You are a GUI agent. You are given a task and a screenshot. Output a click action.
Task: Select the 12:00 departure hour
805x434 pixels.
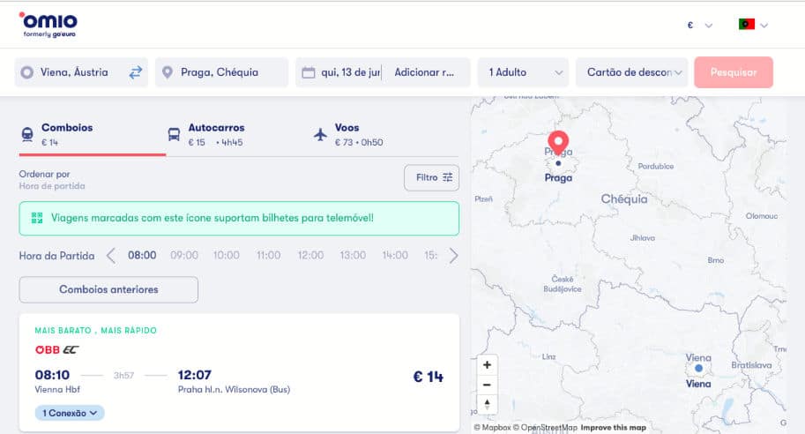(x=310, y=255)
